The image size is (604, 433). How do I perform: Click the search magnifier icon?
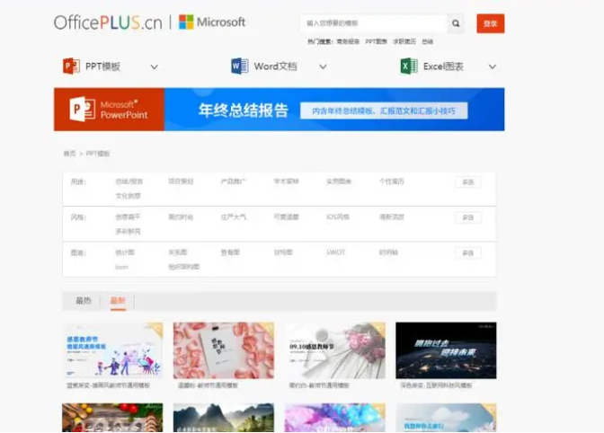456,23
